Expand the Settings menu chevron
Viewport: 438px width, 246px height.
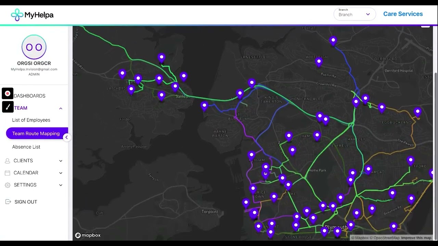[x=61, y=185]
